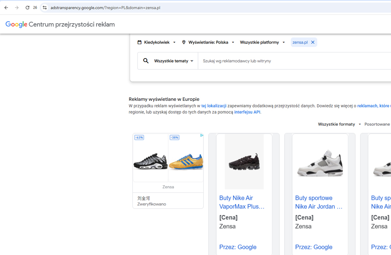Click '[Cena]' on the Air Jordan ad

tap(304, 217)
